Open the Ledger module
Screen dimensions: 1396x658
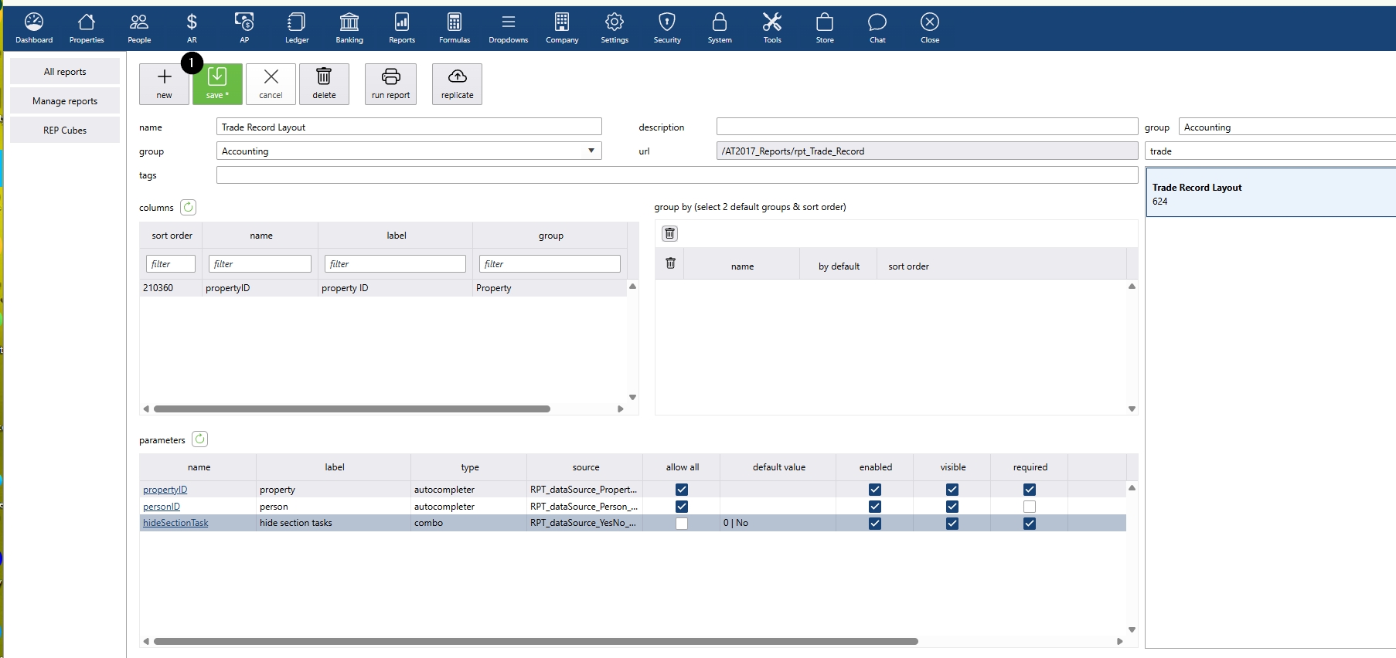pyautogui.click(x=297, y=29)
